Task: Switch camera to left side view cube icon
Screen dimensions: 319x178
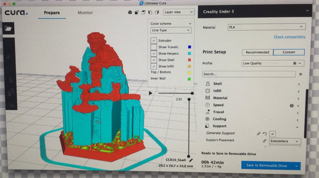Action: tap(150, 12)
